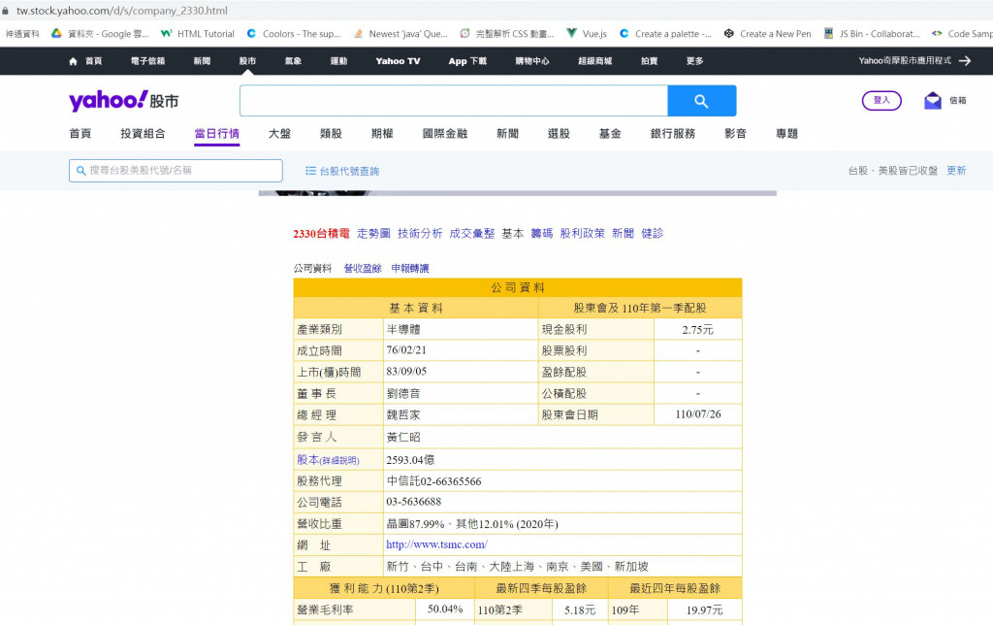Click the 股本(詳細說明) link
This screenshot has height=625, width=993.
[x=328, y=460]
